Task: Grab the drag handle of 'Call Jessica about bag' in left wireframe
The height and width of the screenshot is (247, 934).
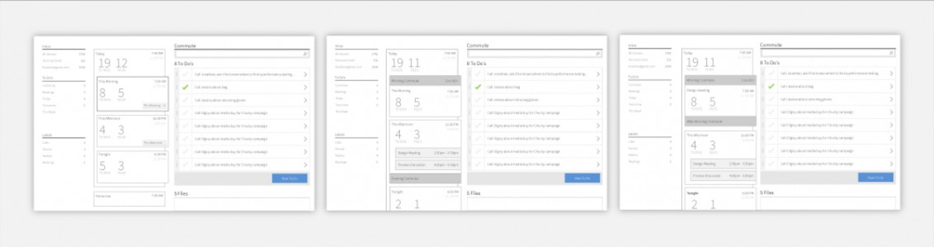Action: (177, 87)
